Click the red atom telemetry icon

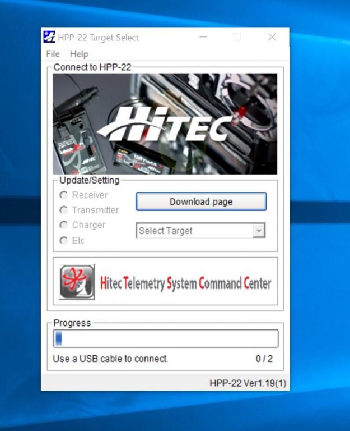pyautogui.click(x=77, y=282)
